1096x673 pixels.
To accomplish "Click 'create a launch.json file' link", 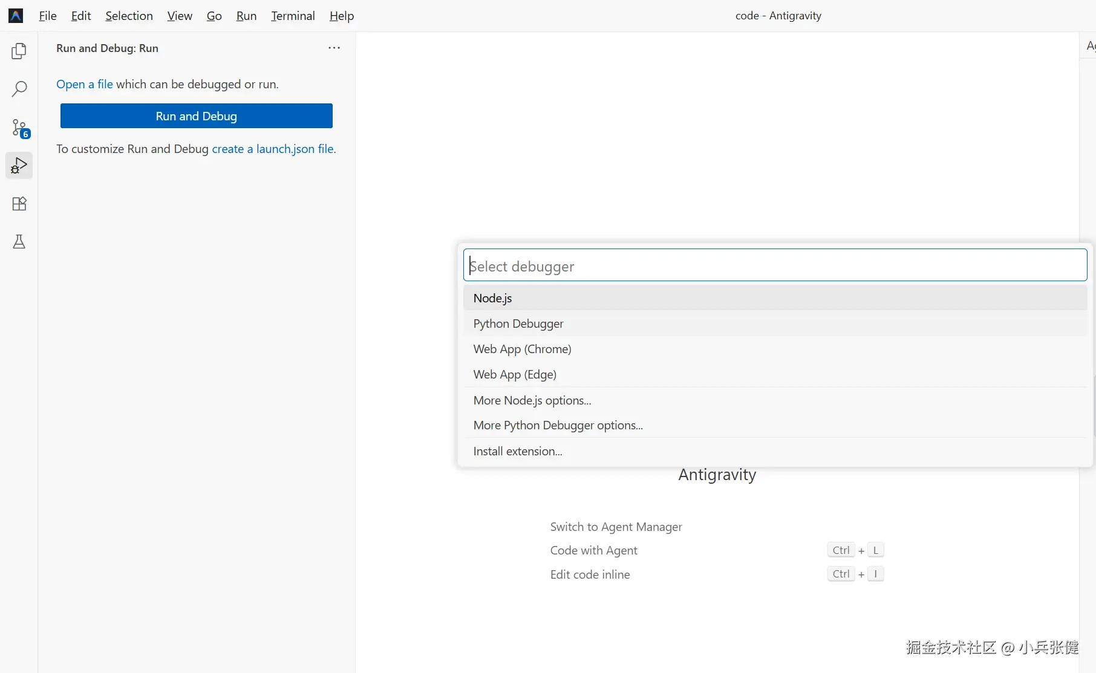I will click(x=273, y=149).
